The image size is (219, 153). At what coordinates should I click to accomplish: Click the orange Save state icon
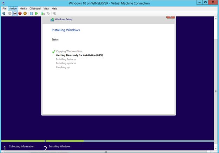(25, 14)
